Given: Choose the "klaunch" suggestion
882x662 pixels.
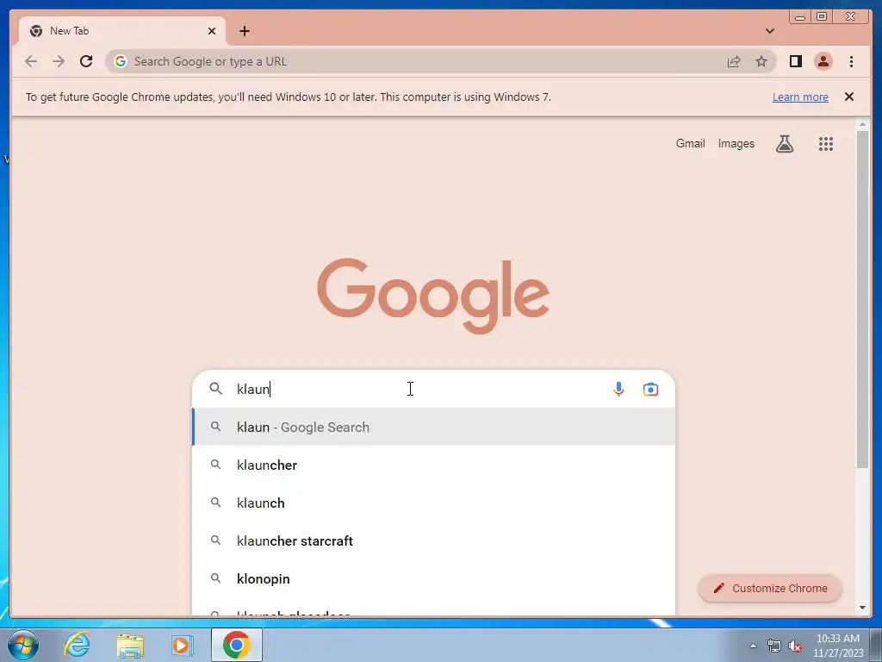Looking at the screenshot, I should [434, 503].
